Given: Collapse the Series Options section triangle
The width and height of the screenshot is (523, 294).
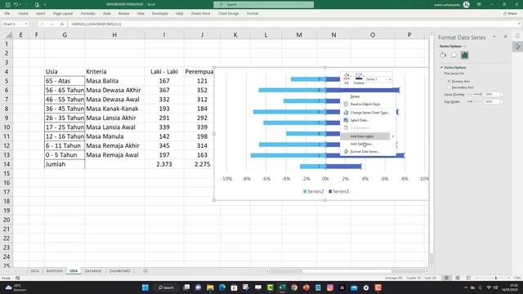Looking at the screenshot, I should 441,67.
